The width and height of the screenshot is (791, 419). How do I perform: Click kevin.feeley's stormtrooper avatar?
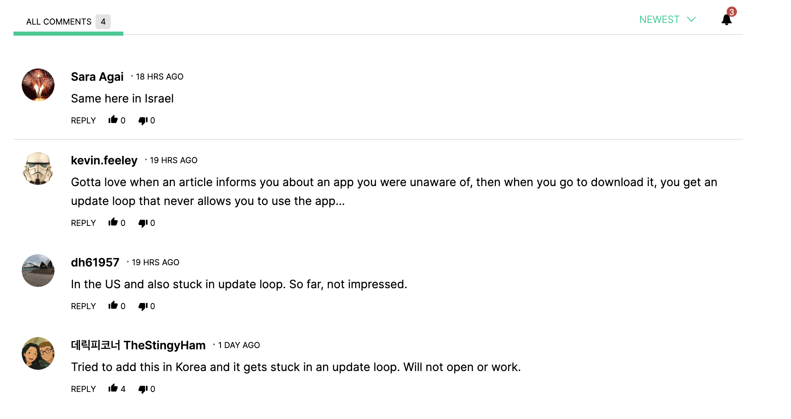[x=38, y=169]
